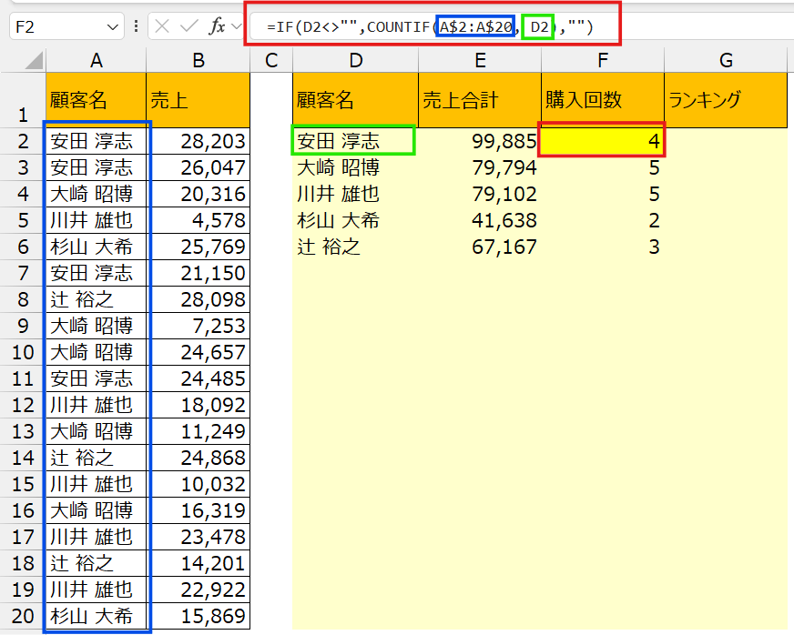Click cell B8 with value 28,098

pos(198,299)
